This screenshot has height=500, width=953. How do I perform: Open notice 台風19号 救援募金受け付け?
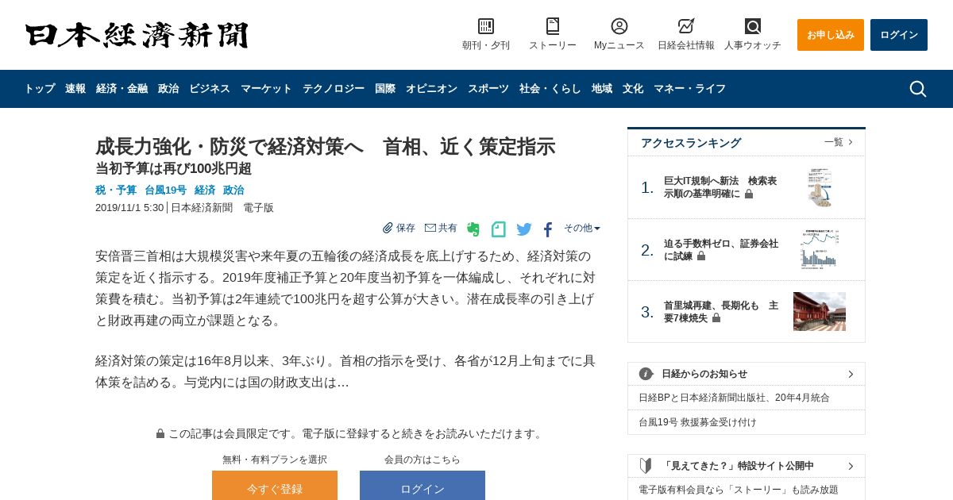click(x=697, y=422)
